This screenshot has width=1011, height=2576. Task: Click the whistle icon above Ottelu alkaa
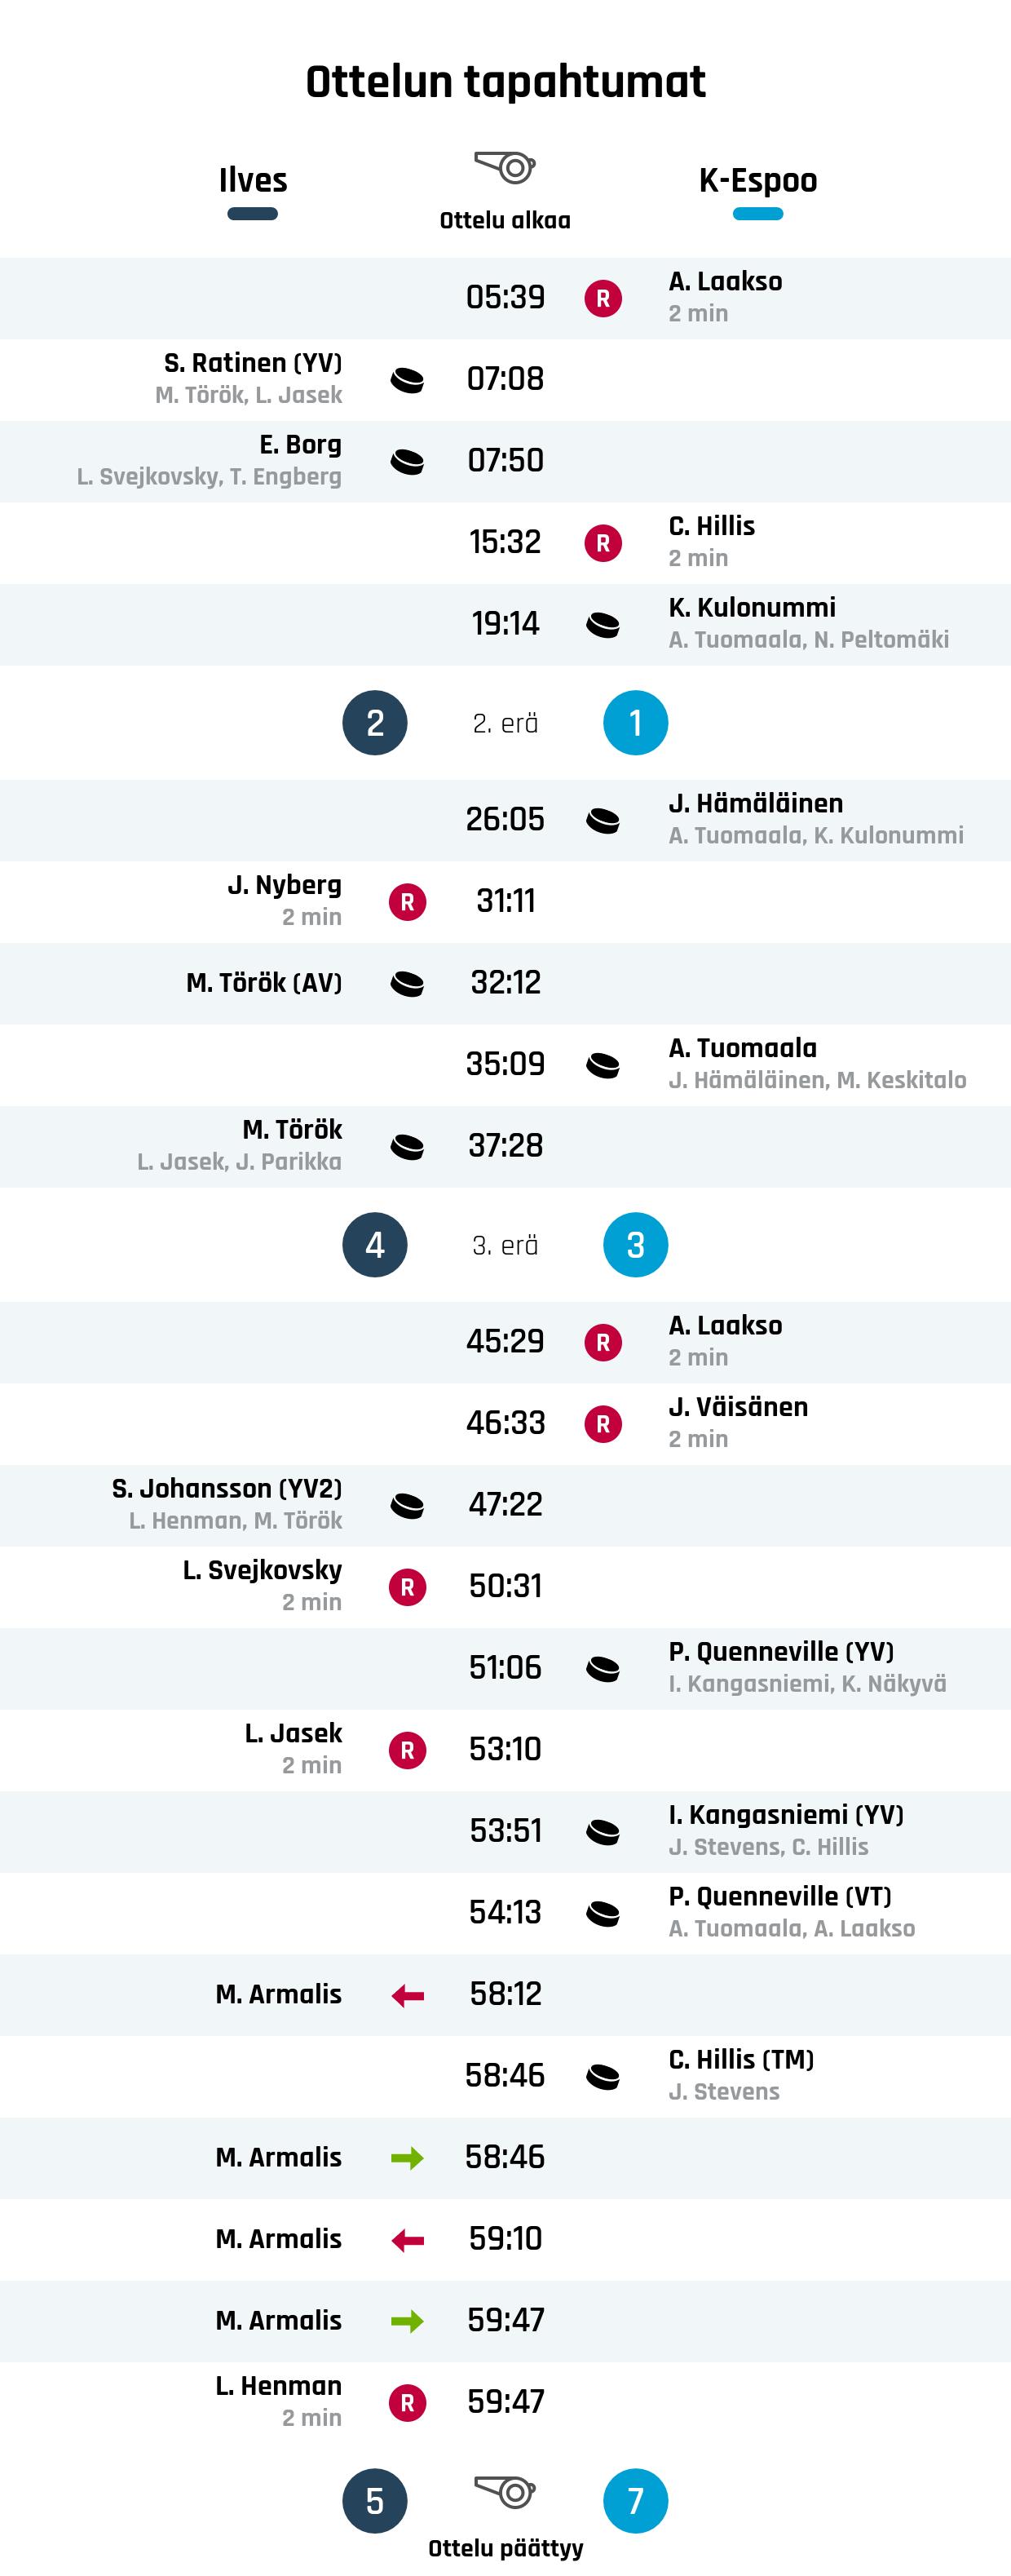[x=505, y=167]
